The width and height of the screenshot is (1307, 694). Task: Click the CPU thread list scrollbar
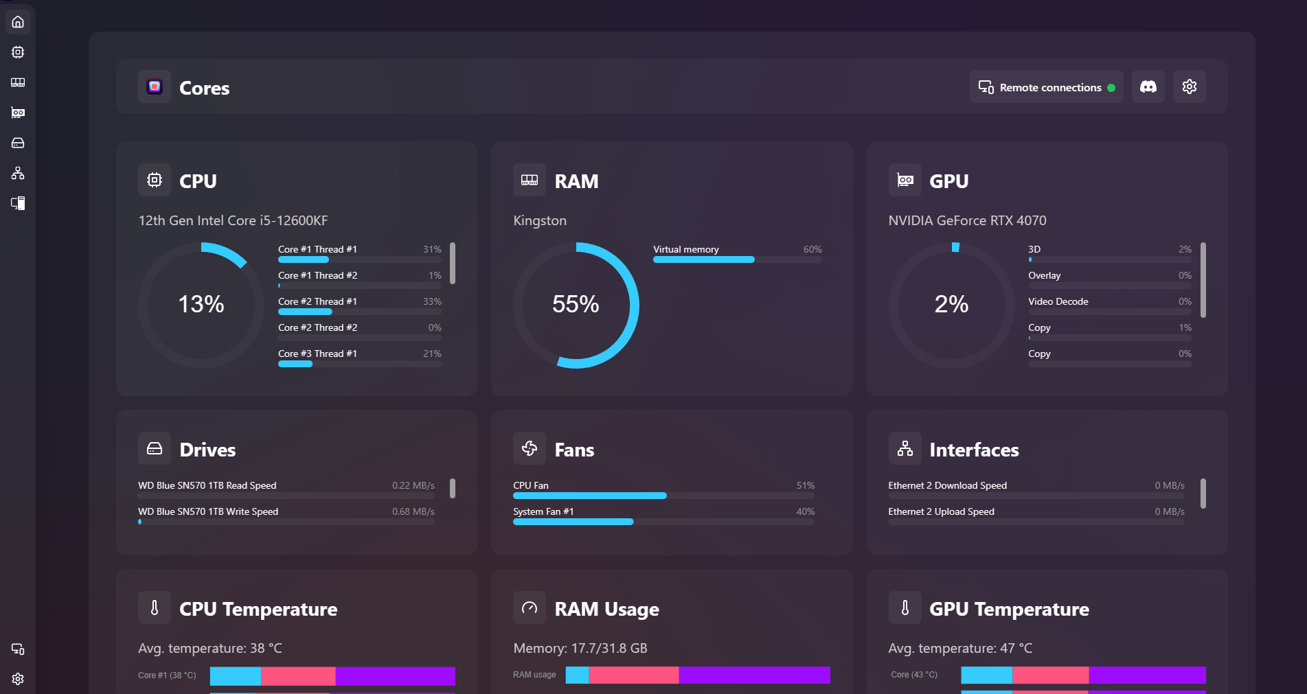453,263
